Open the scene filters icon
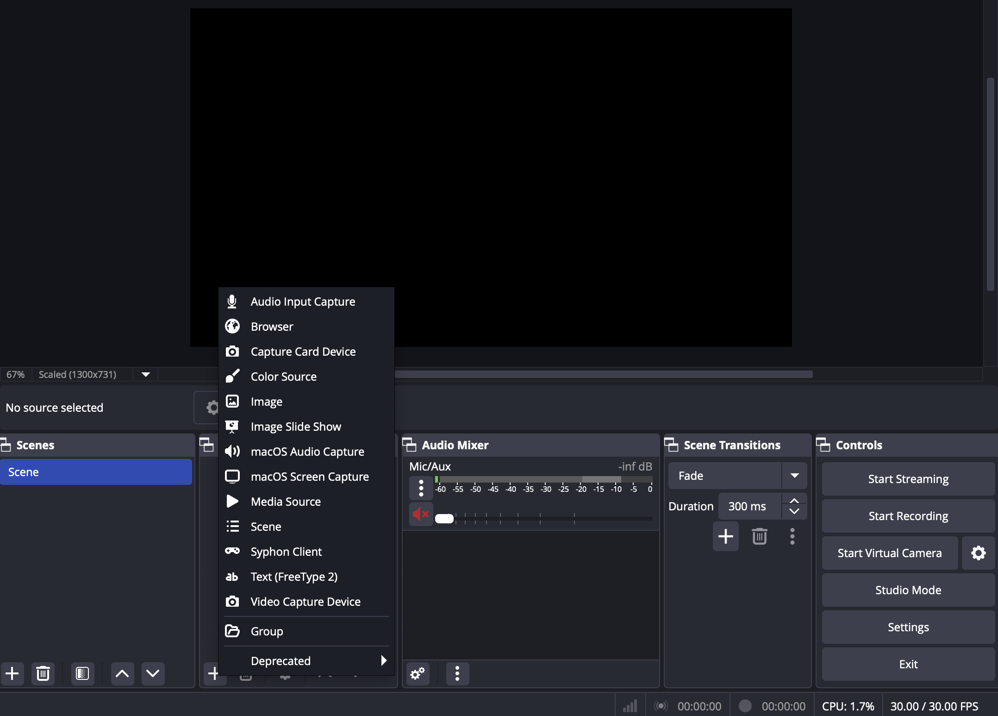 click(82, 673)
